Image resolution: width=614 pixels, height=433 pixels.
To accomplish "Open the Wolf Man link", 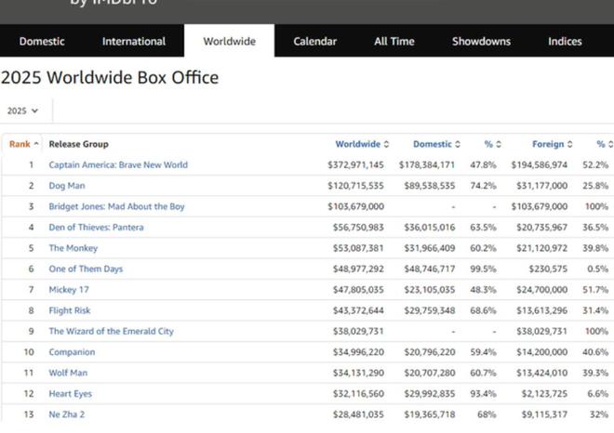I will 68,373.
